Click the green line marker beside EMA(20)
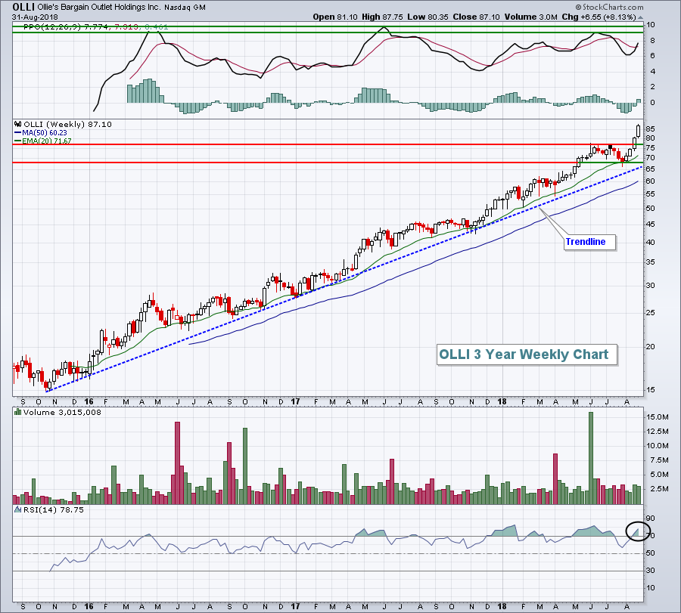 click(18, 141)
